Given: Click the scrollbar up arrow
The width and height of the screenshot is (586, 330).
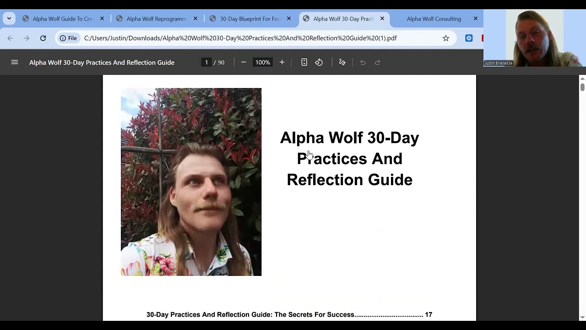Looking at the screenshot, I should pos(582,78).
